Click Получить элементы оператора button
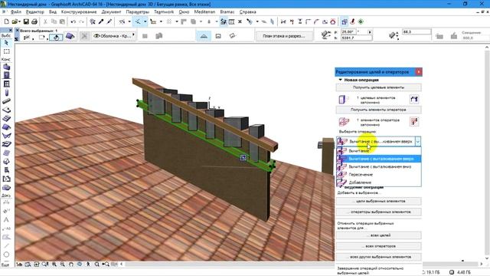 pos(378,110)
